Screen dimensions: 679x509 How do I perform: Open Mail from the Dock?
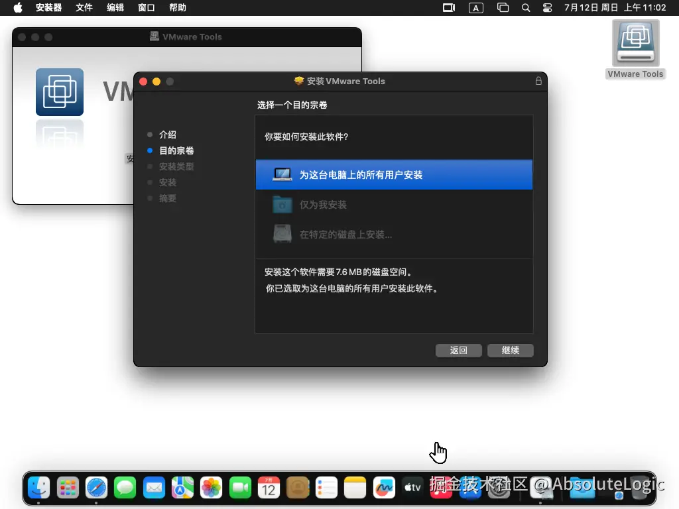tap(154, 488)
